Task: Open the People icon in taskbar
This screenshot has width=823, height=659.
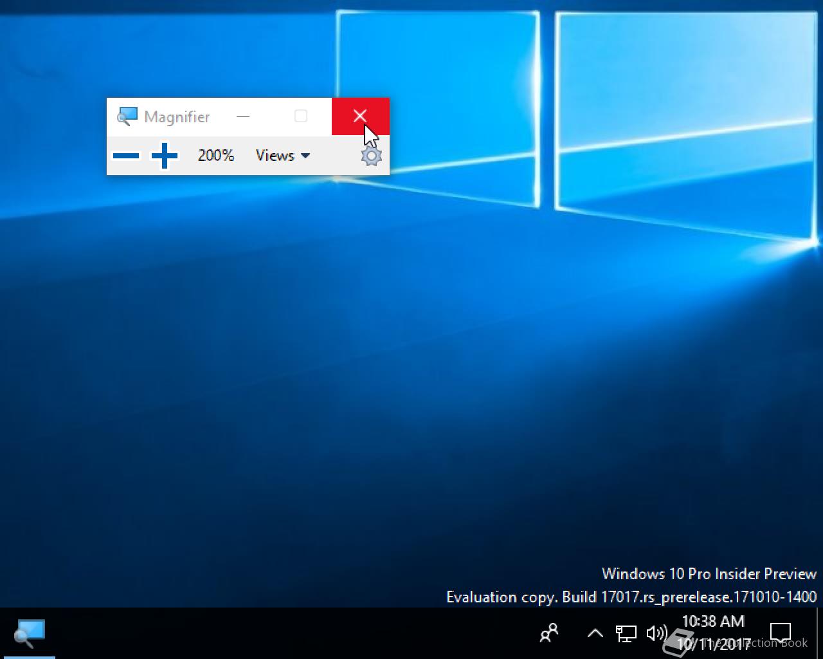Action: click(549, 633)
